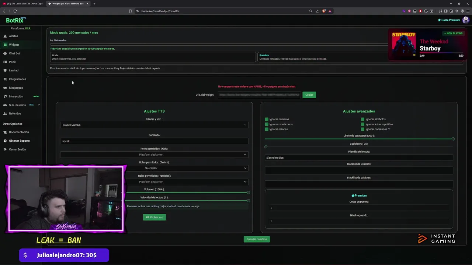The image size is (472, 265).
Task: Click the zoom magnifier icon in address bar
Action: [311, 11]
